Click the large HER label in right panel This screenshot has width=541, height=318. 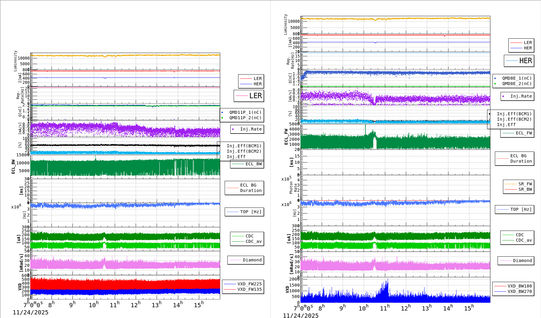pos(525,61)
